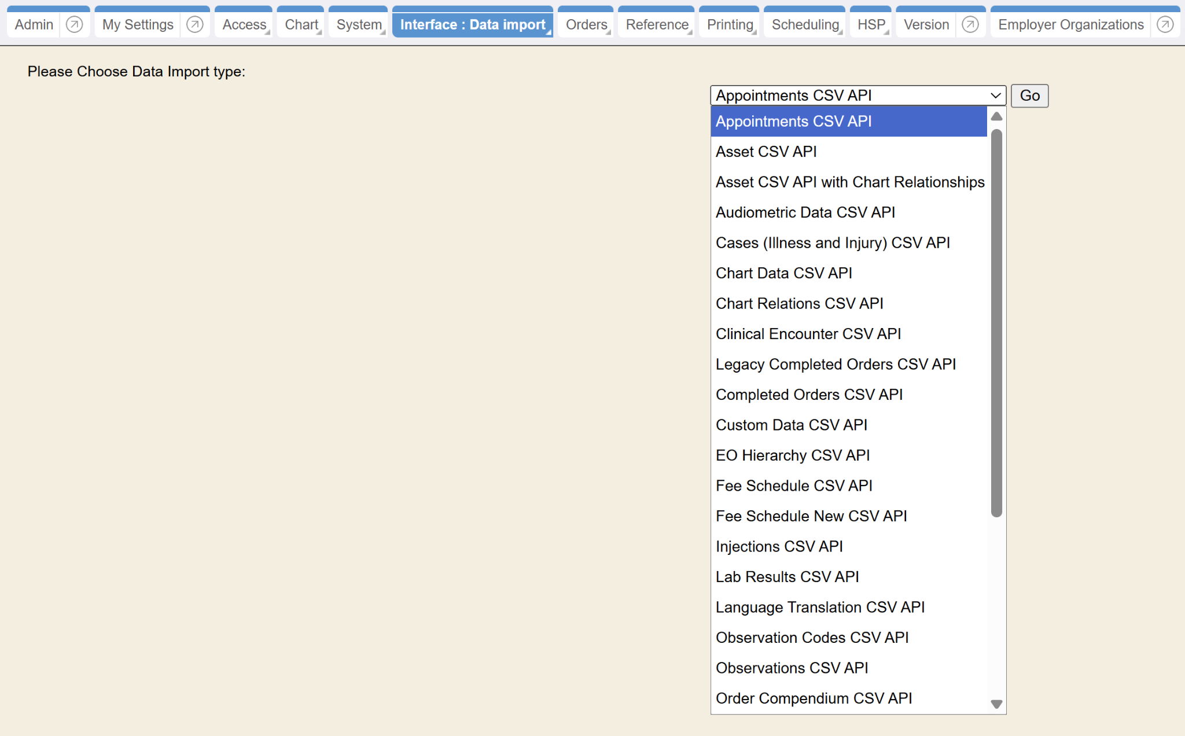Viewport: 1185px width, 736px height.
Task: Click the Admin tab's pop-out arrow icon
Action: pyautogui.click(x=74, y=25)
